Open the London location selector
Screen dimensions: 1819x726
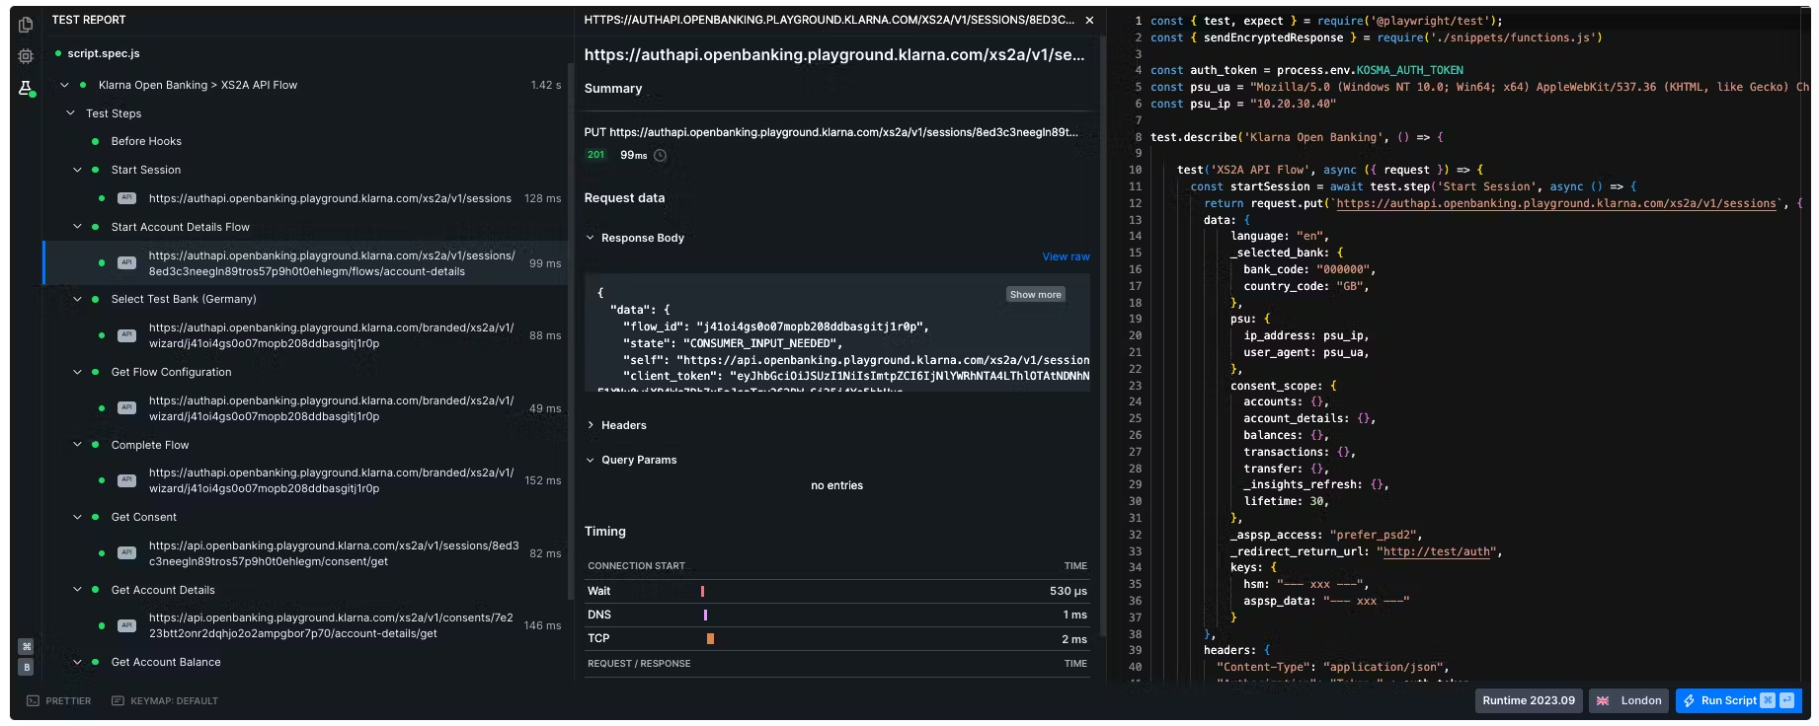(x=1628, y=701)
